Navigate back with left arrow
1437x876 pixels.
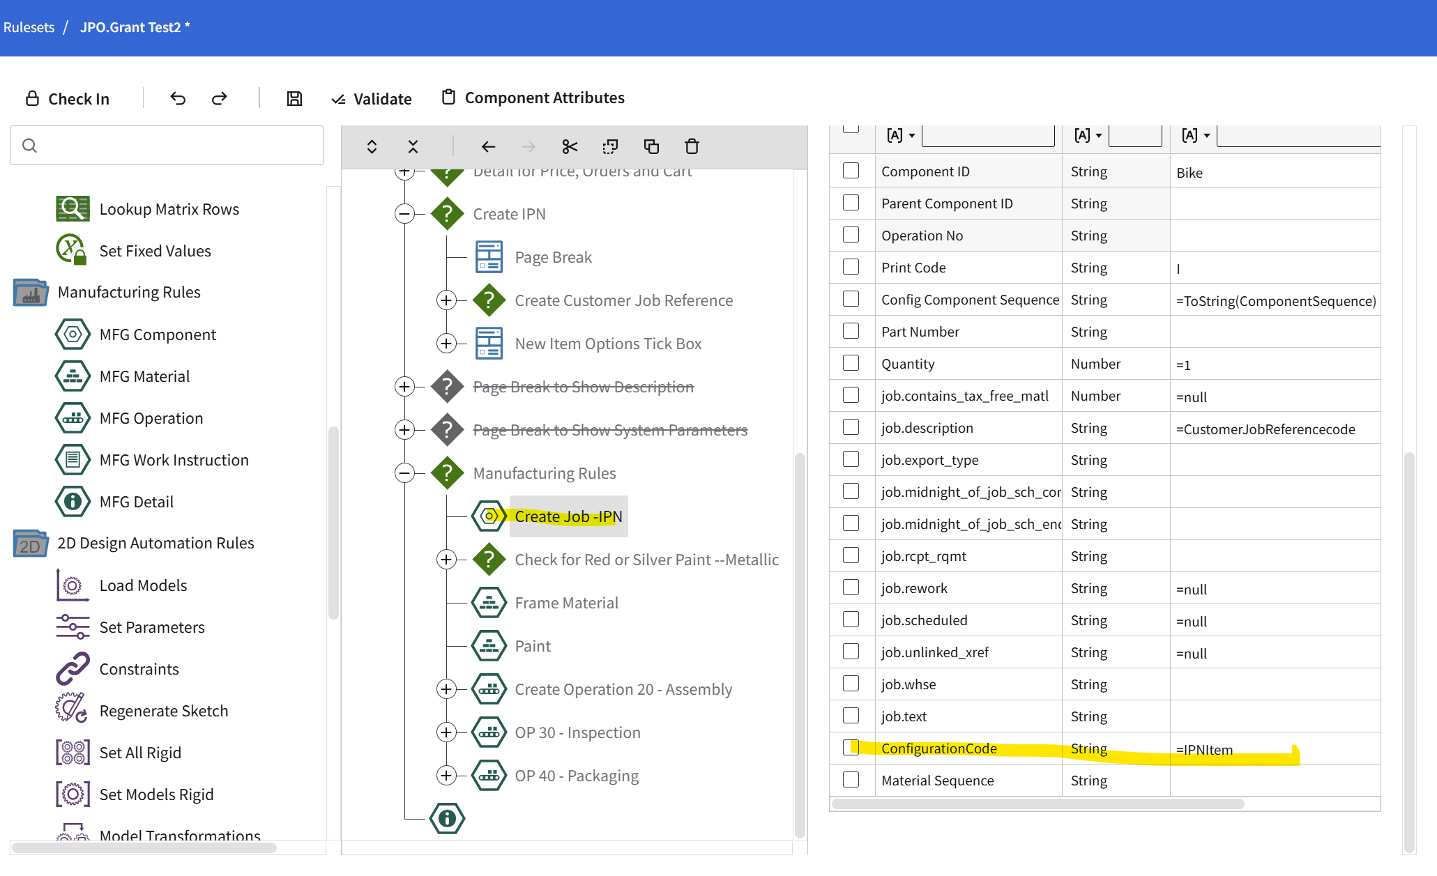click(x=488, y=146)
